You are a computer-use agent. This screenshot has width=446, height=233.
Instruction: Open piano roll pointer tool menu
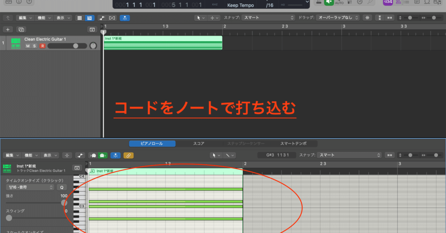coord(216,155)
